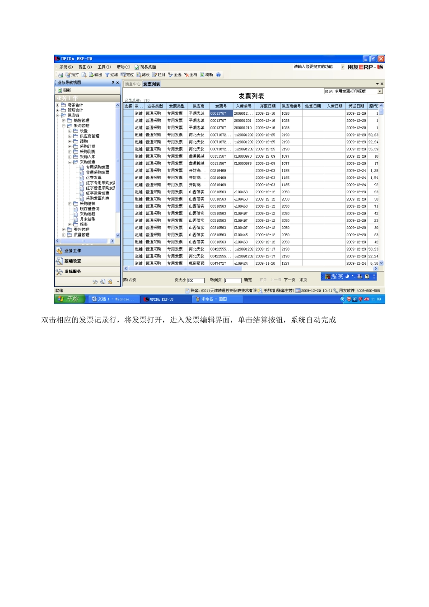Pin the 业务导航视图 navigation panel
This screenshot has width=429, height=607.
[x=113, y=83]
